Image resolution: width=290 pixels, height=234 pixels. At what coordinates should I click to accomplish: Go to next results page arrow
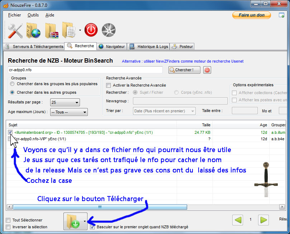[x=263, y=220]
